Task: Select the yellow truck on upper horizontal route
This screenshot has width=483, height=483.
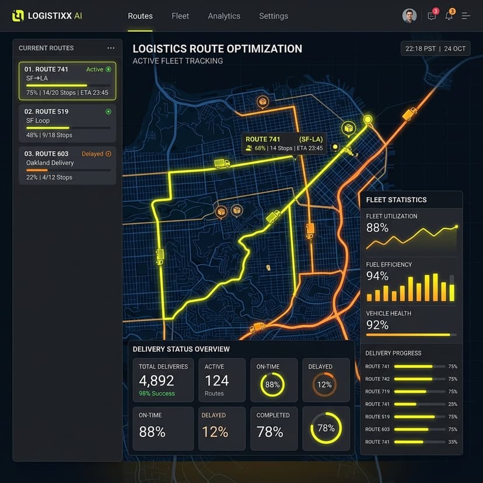Action: point(222,163)
